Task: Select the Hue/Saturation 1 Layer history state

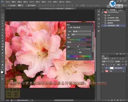Action: pos(114,25)
